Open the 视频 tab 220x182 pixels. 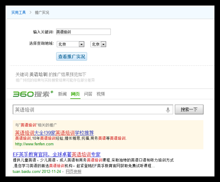(x=101, y=94)
